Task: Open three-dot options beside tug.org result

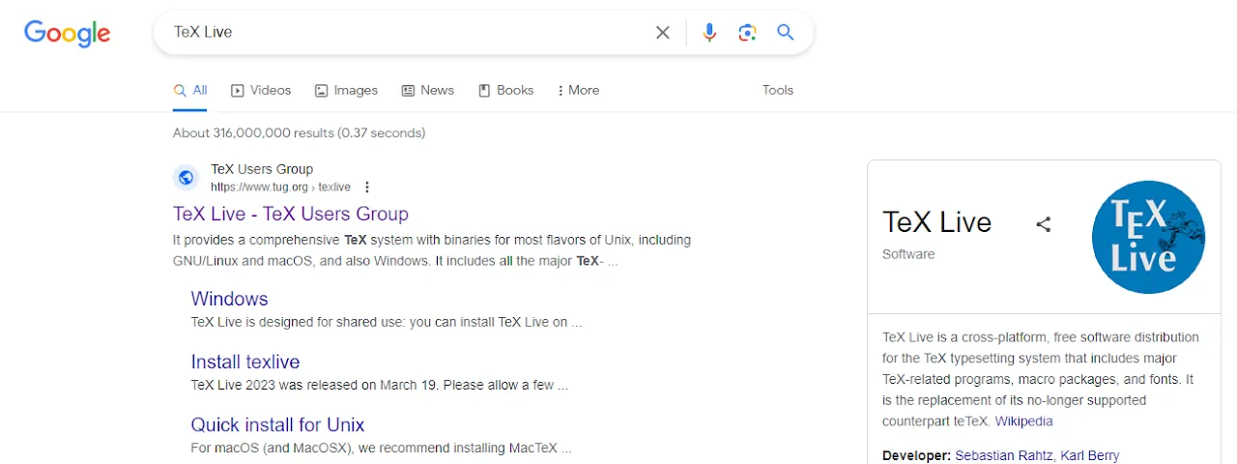Action: click(367, 188)
